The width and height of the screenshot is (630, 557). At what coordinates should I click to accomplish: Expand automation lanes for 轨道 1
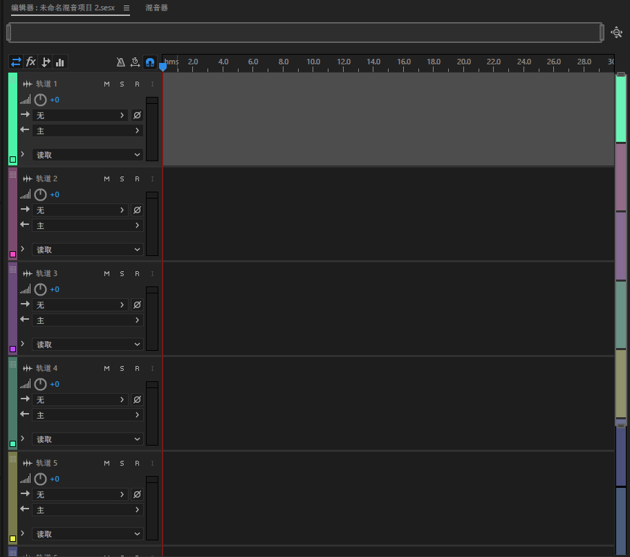23,154
